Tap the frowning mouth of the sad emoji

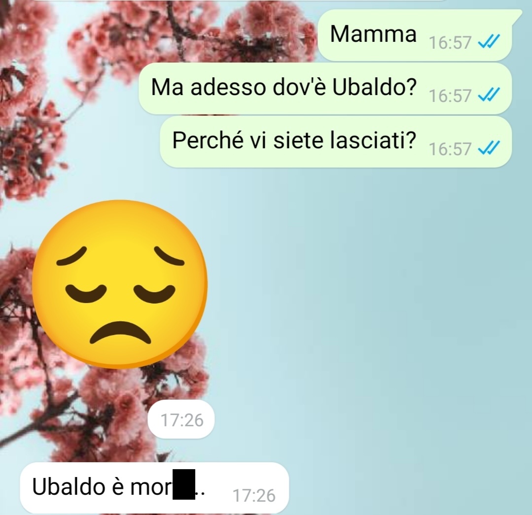click(120, 333)
